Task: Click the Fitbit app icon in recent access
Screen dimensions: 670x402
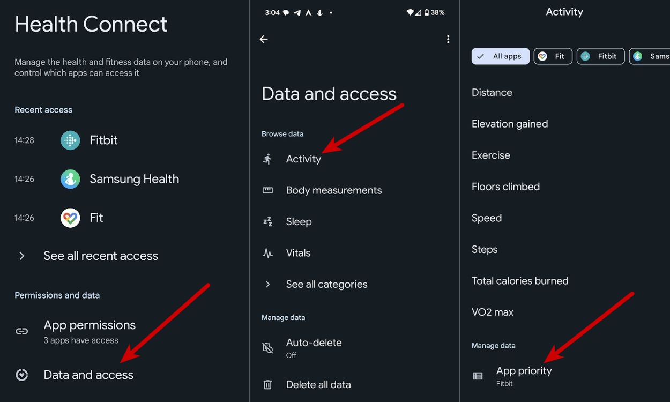Action: [x=70, y=140]
